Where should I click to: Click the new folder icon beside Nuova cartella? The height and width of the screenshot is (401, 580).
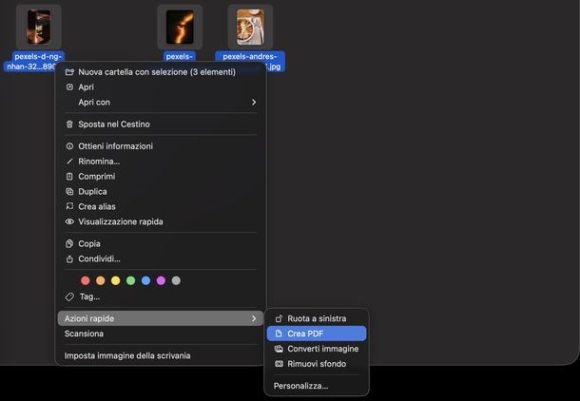(69, 71)
